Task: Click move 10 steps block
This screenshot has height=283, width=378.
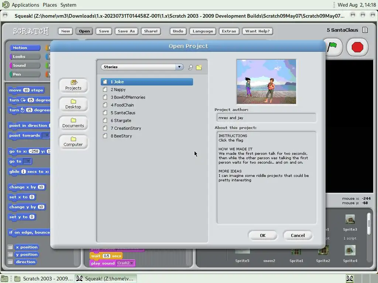Action: (26, 90)
